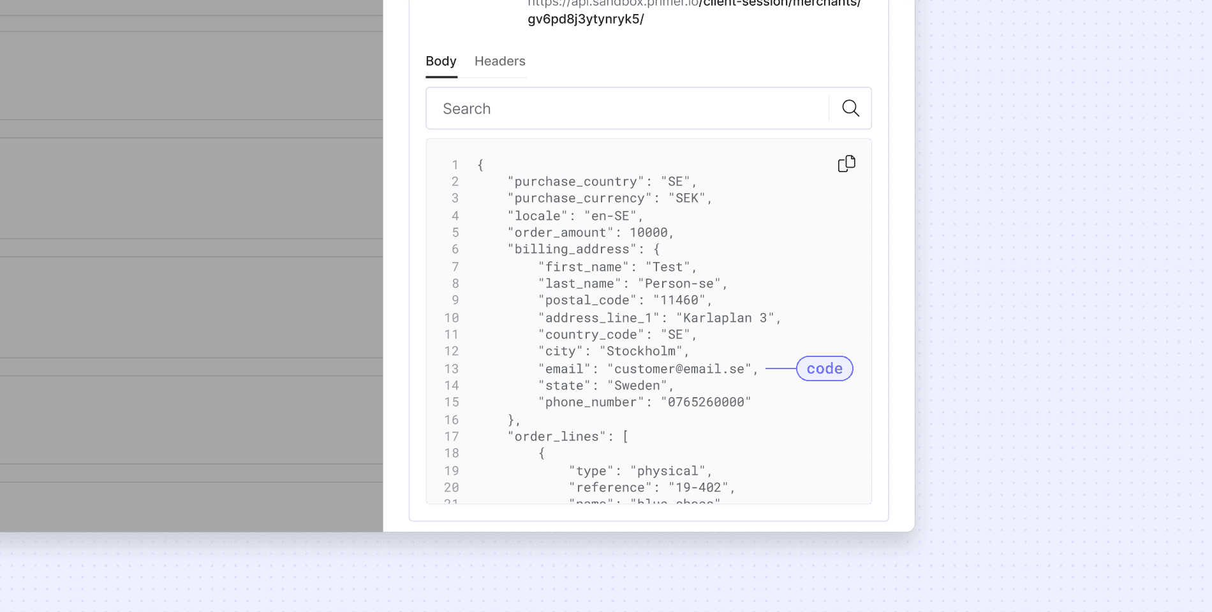
Task: Select the "phone_number" value 0765260000
Action: tap(706, 402)
